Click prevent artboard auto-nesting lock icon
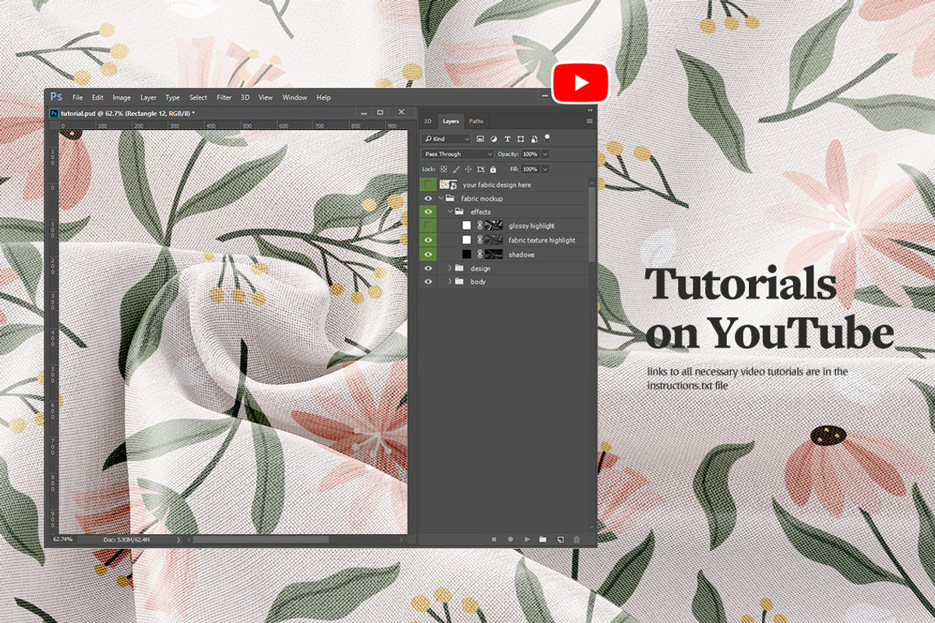Image resolution: width=935 pixels, height=623 pixels. pos(481,169)
